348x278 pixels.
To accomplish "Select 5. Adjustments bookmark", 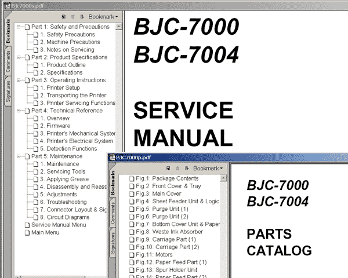I will 59,194.
